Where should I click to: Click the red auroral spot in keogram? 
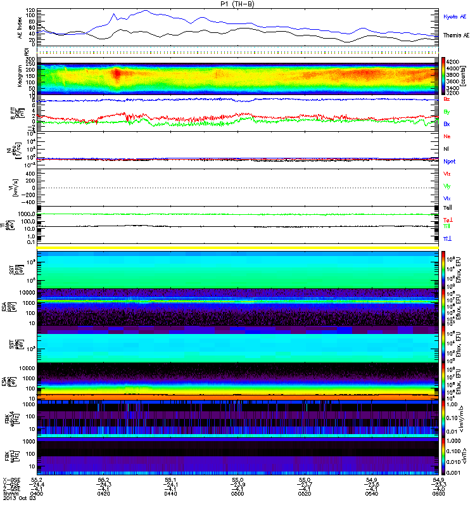(117, 74)
